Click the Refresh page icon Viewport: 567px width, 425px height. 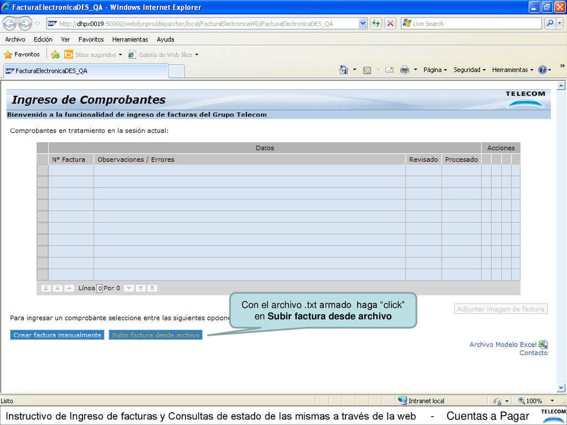(376, 24)
